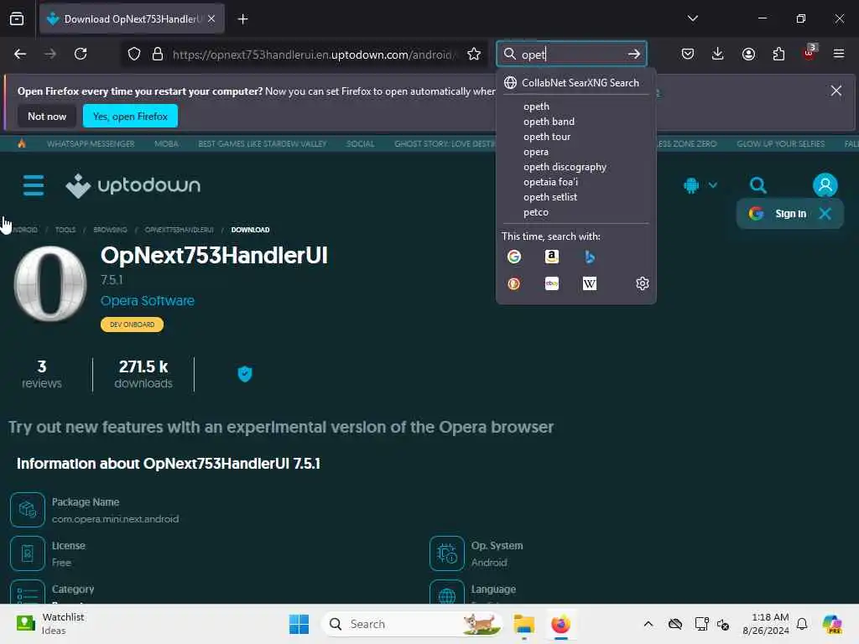Open WHATSAPP MESSENGER trending link
Screen dimensions: 859x644
click(91, 143)
